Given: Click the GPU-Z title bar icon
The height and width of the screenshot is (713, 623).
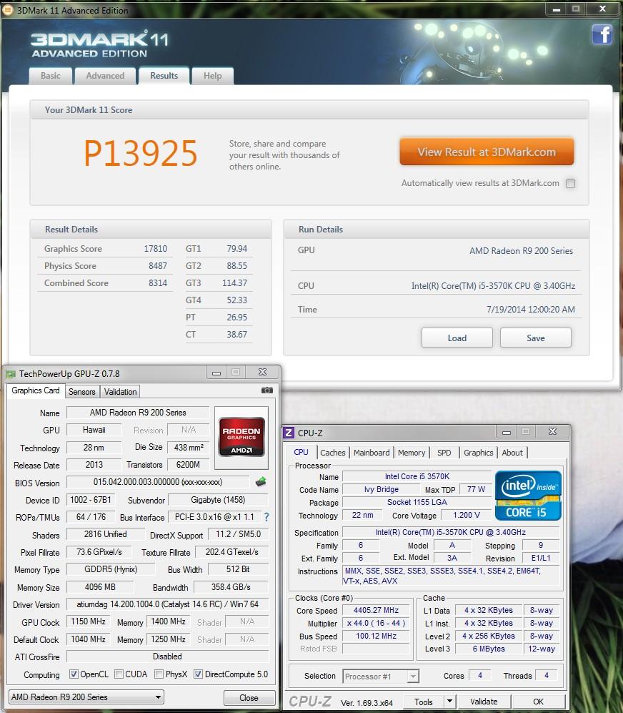Looking at the screenshot, I should coord(11,374).
